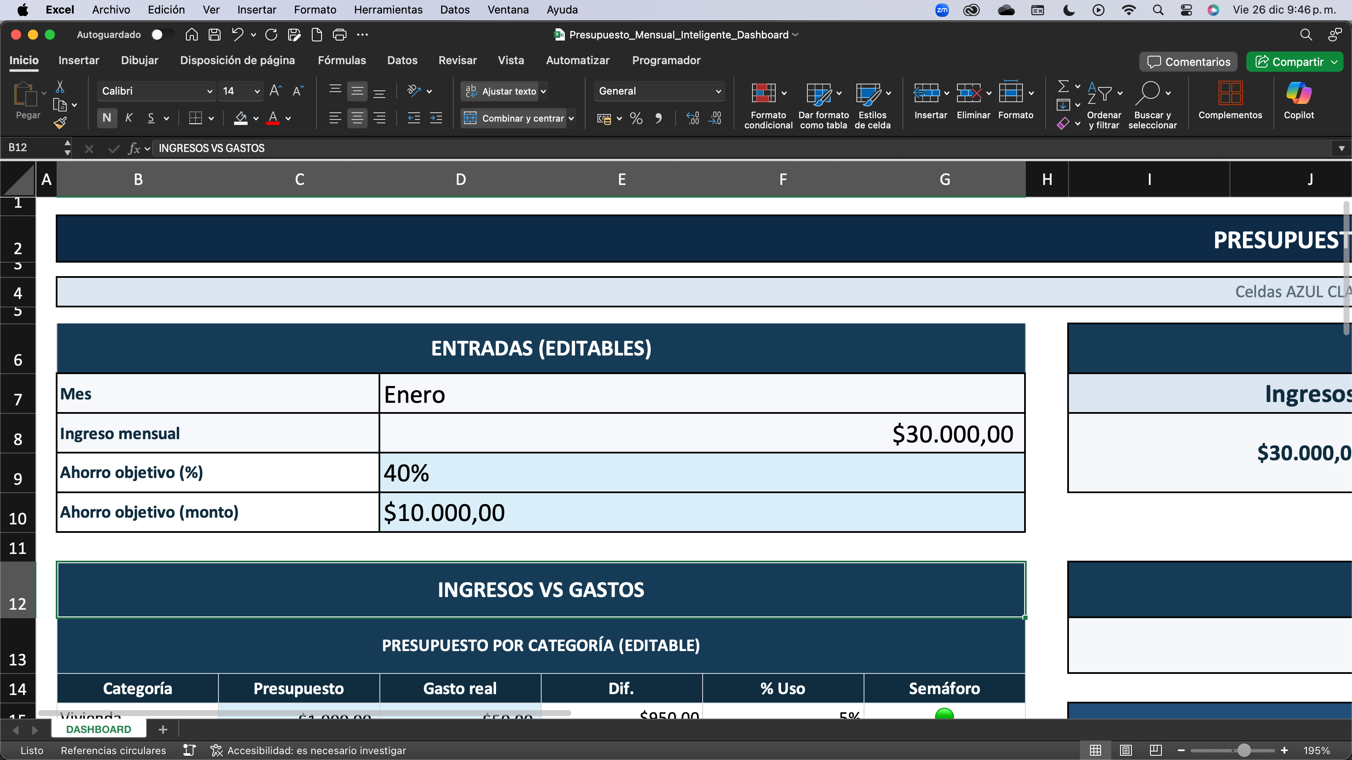Click the Cut scissors icon
This screenshot has width=1352, height=760.
[x=60, y=87]
